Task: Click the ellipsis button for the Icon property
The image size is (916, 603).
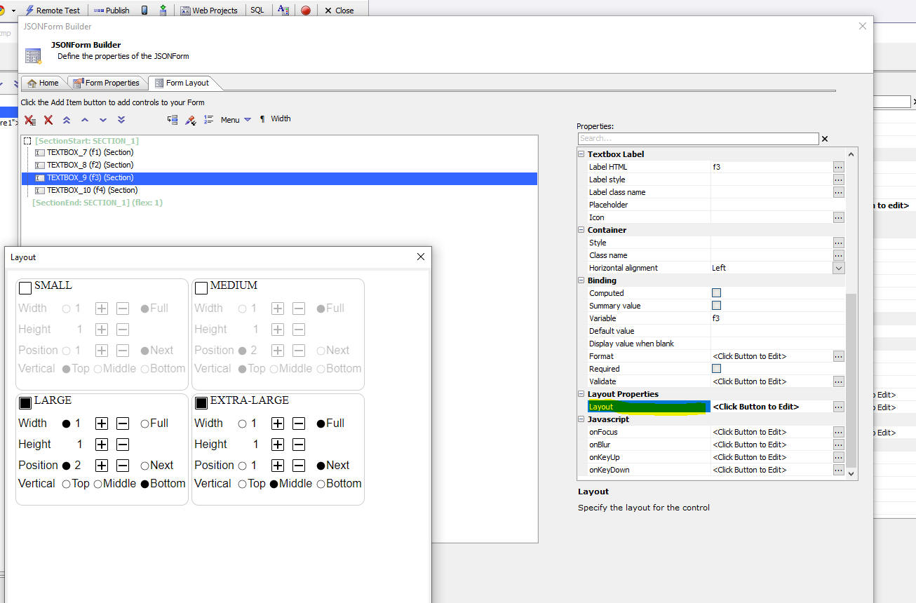Action: (x=838, y=217)
